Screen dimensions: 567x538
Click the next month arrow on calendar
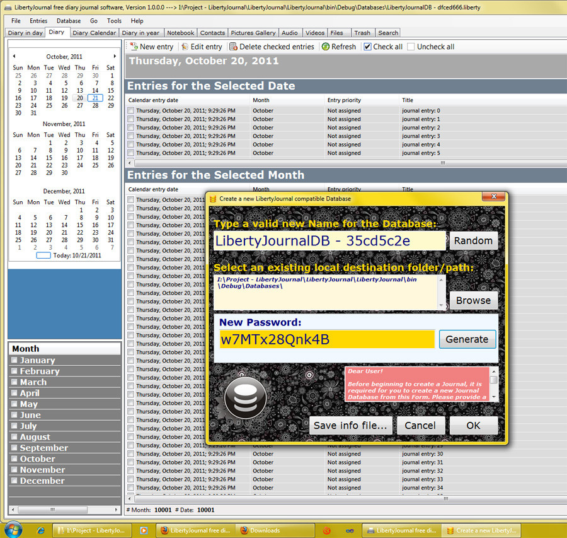point(115,56)
